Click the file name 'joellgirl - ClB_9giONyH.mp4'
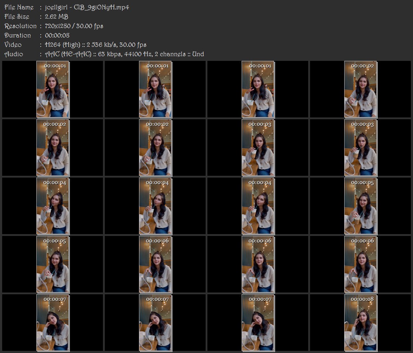Screen dimensions: 413x353 [87, 7]
